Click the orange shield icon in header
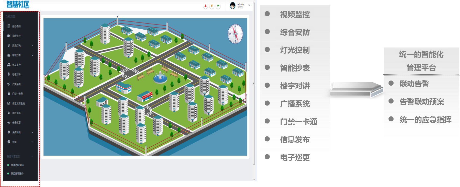460x187 pixels. pyautogui.click(x=212, y=6)
